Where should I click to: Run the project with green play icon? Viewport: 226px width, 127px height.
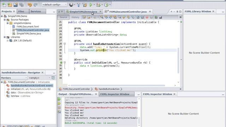coord(91,5)
